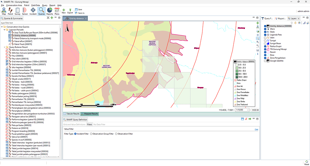Enable the Jalan layer checkbox

(265, 38)
